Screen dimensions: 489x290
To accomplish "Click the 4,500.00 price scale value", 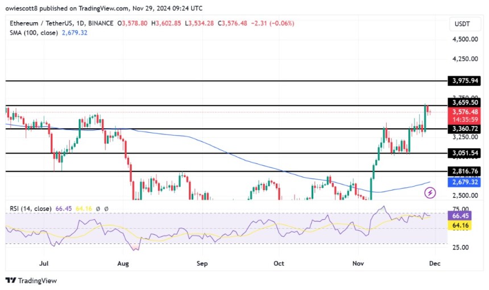I will pos(465,39).
